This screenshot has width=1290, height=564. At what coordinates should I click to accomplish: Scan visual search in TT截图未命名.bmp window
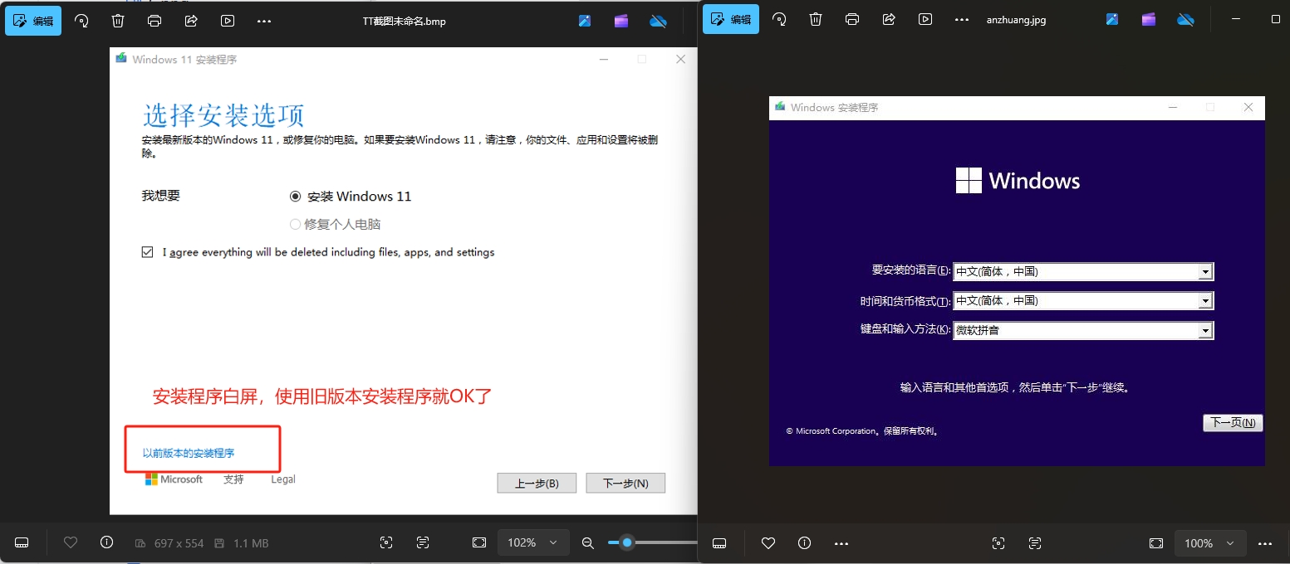[386, 543]
